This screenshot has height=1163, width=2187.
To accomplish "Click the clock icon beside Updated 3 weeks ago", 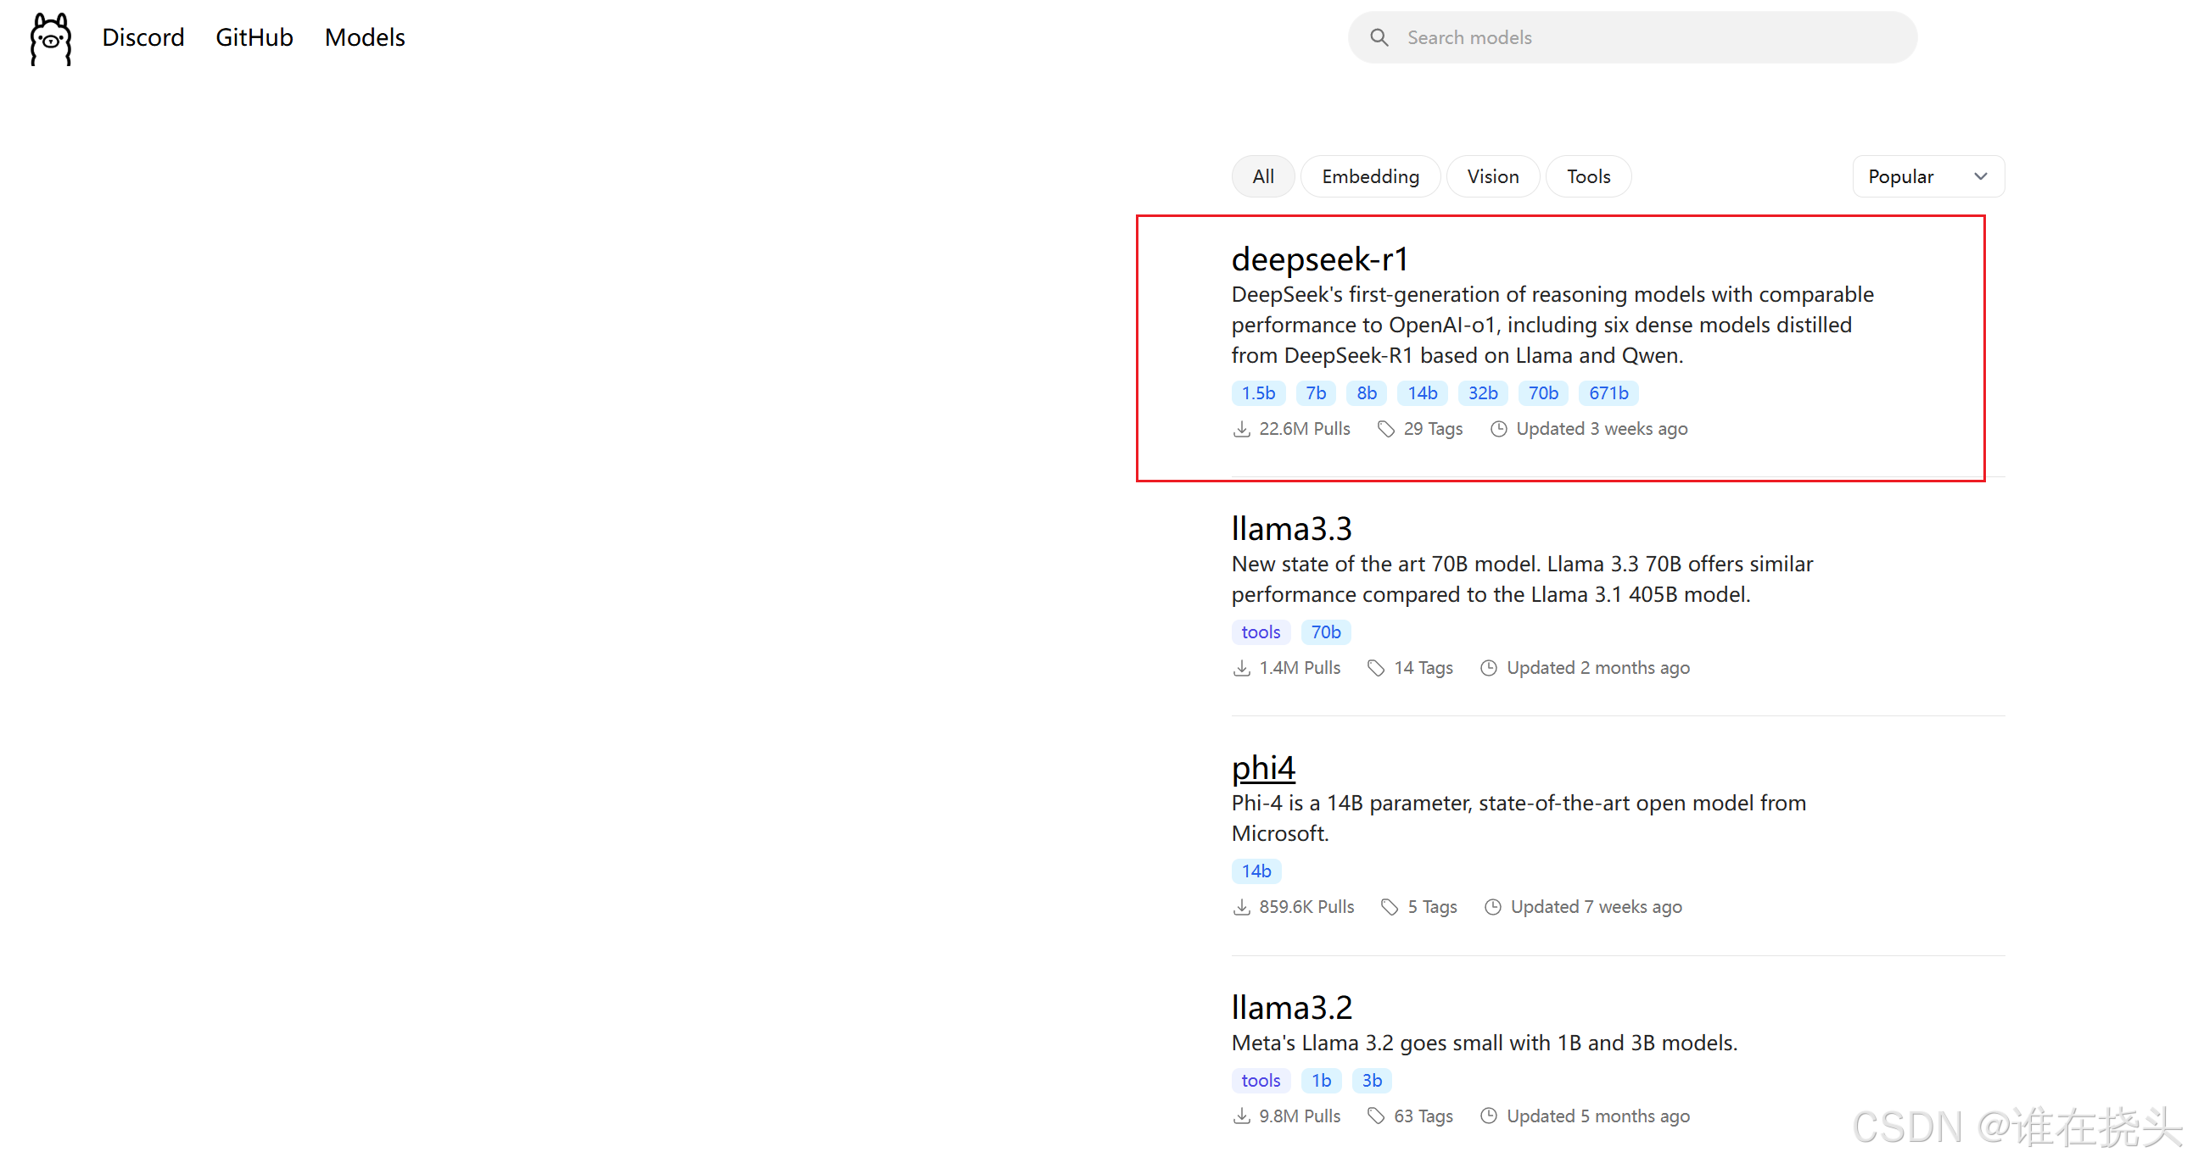I will pos(1498,429).
